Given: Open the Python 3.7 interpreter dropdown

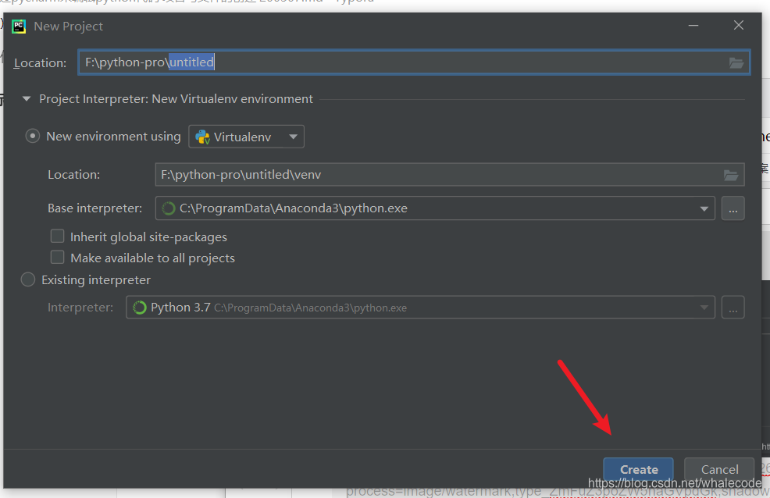Looking at the screenshot, I should (704, 308).
